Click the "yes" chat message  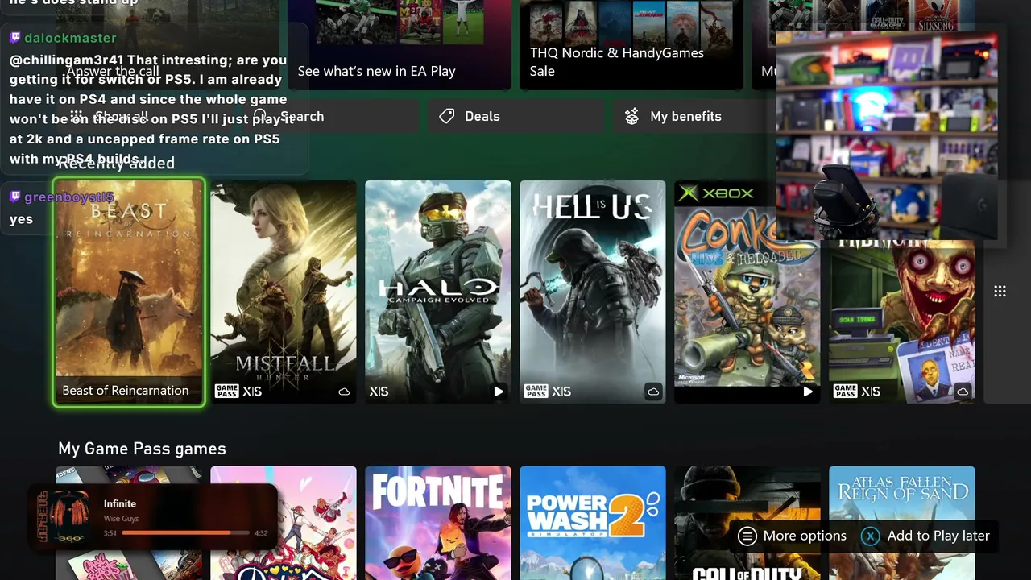point(21,219)
